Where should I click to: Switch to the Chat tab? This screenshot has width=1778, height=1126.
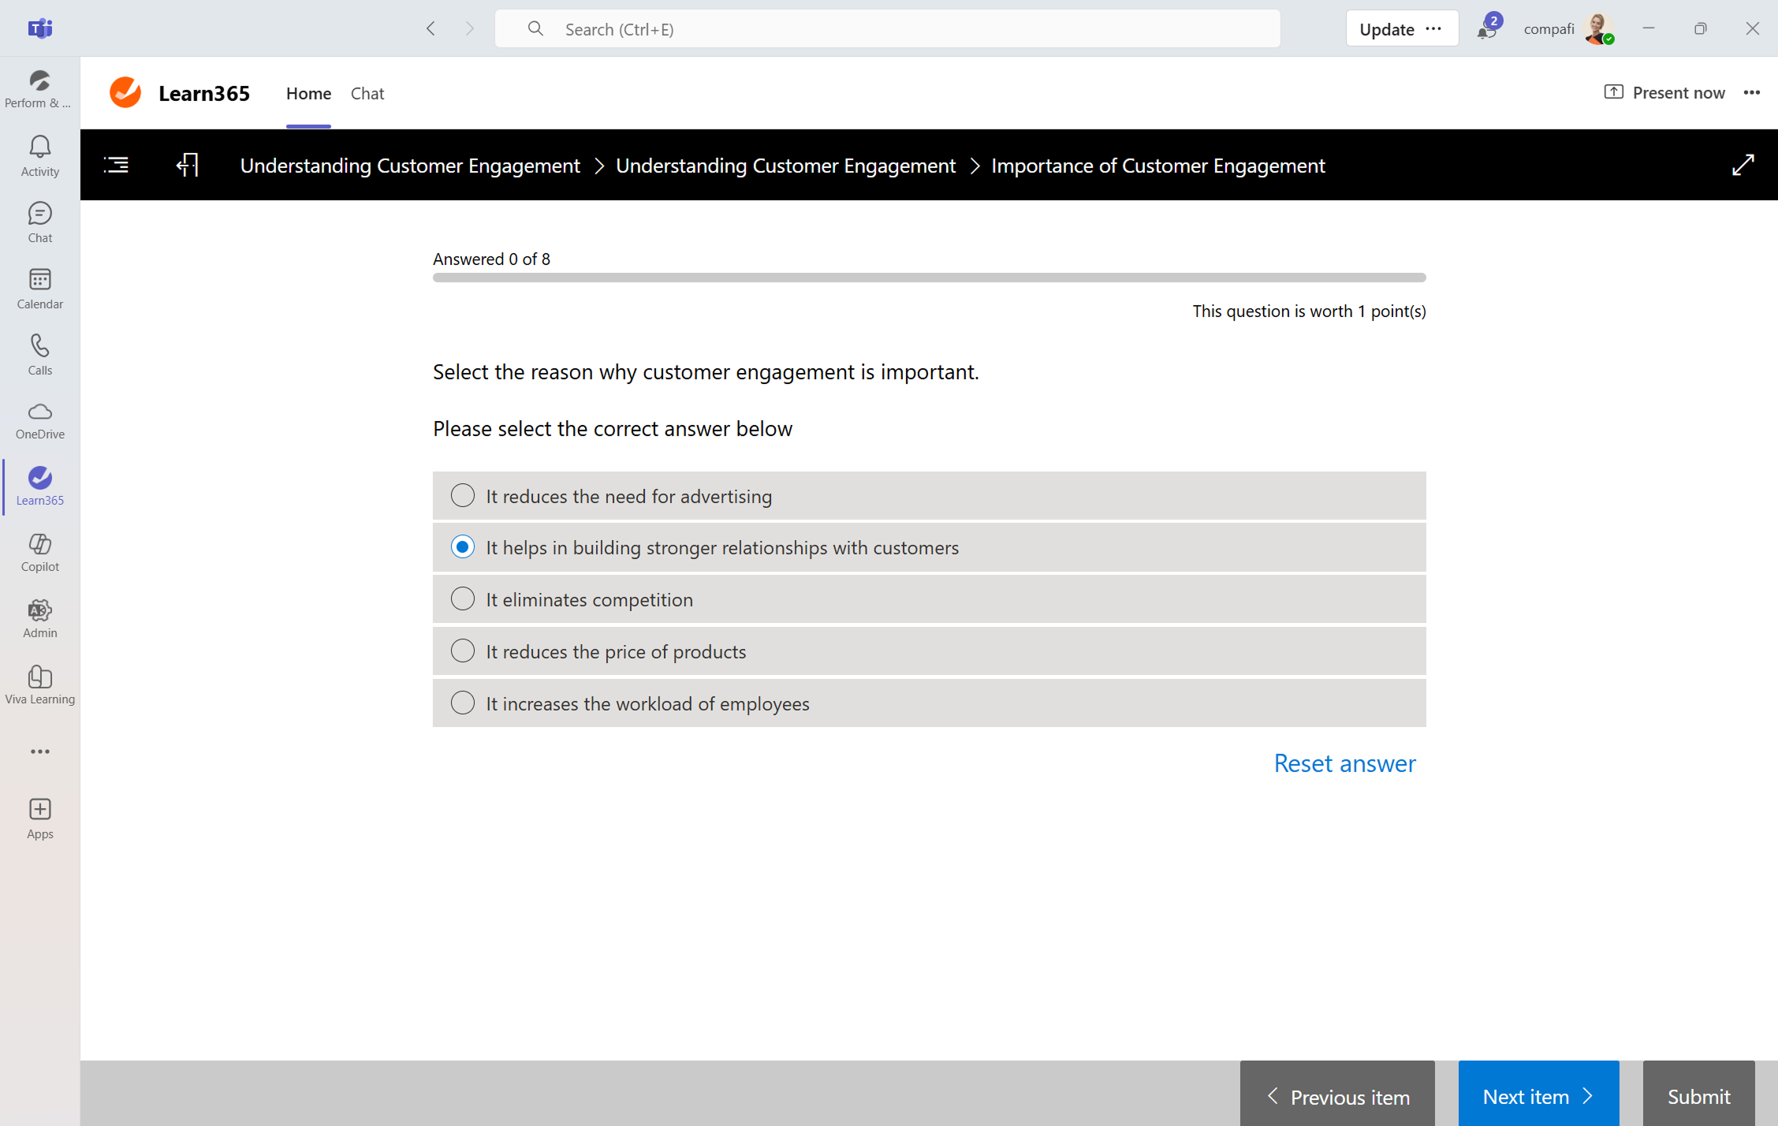pos(367,93)
